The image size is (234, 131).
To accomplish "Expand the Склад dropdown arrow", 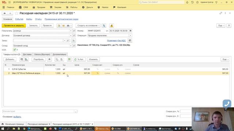I will tap(71, 45).
